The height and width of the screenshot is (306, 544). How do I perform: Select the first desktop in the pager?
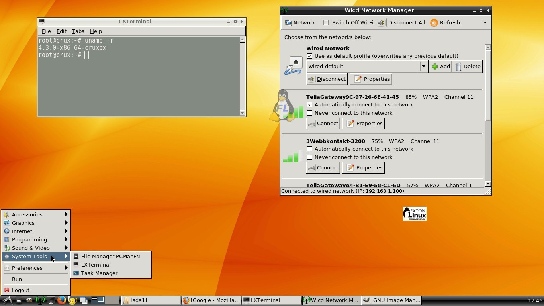98,300
